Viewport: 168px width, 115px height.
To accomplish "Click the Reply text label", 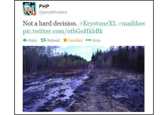I will tap(33, 41).
